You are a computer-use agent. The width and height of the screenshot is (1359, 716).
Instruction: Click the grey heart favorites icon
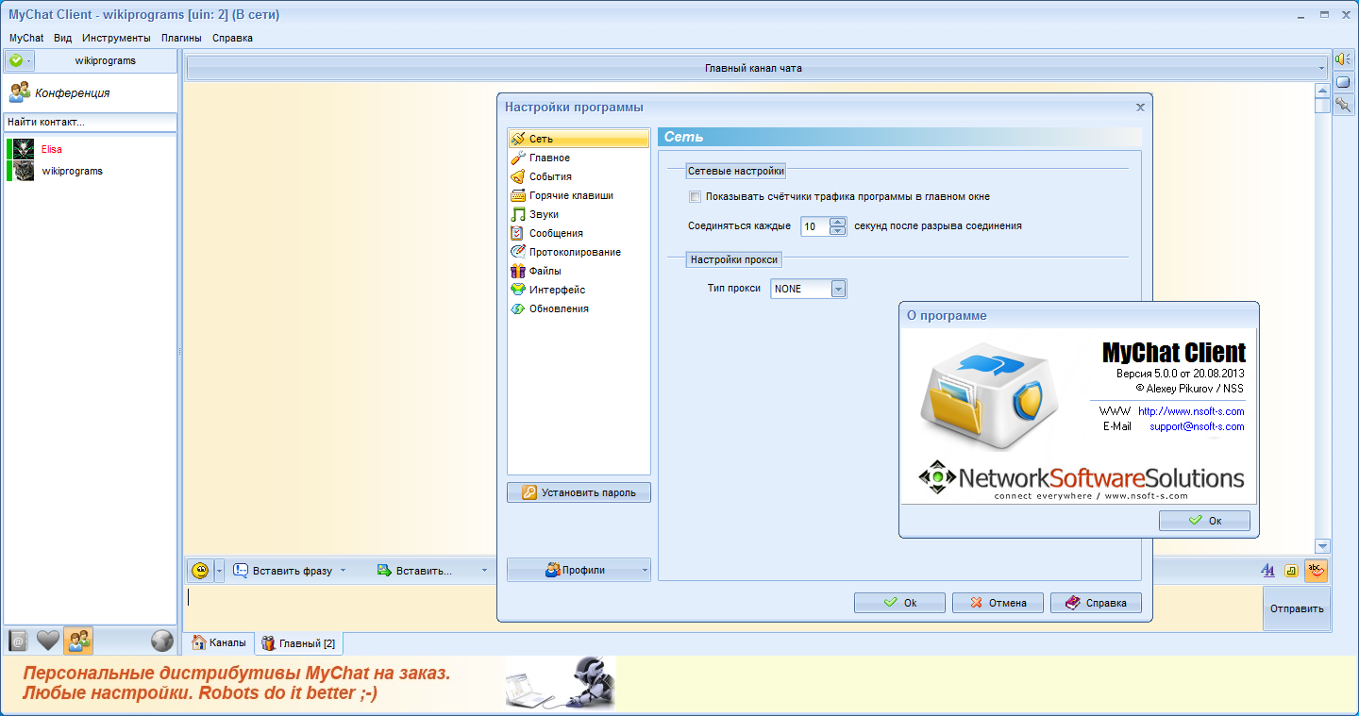pyautogui.click(x=48, y=641)
